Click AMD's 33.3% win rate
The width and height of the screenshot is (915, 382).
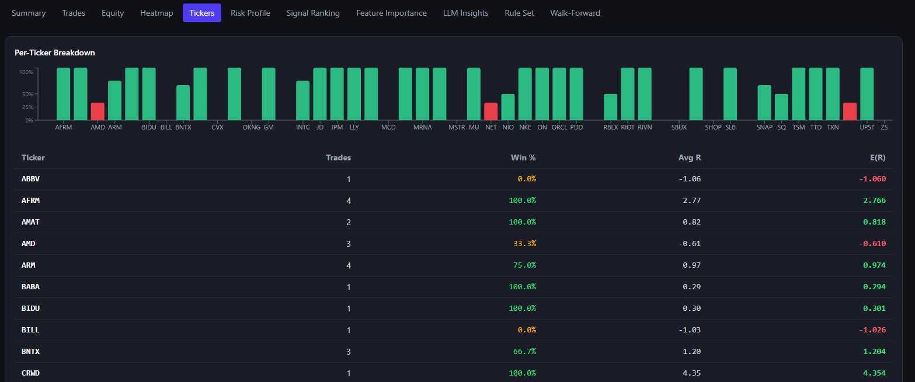[524, 244]
